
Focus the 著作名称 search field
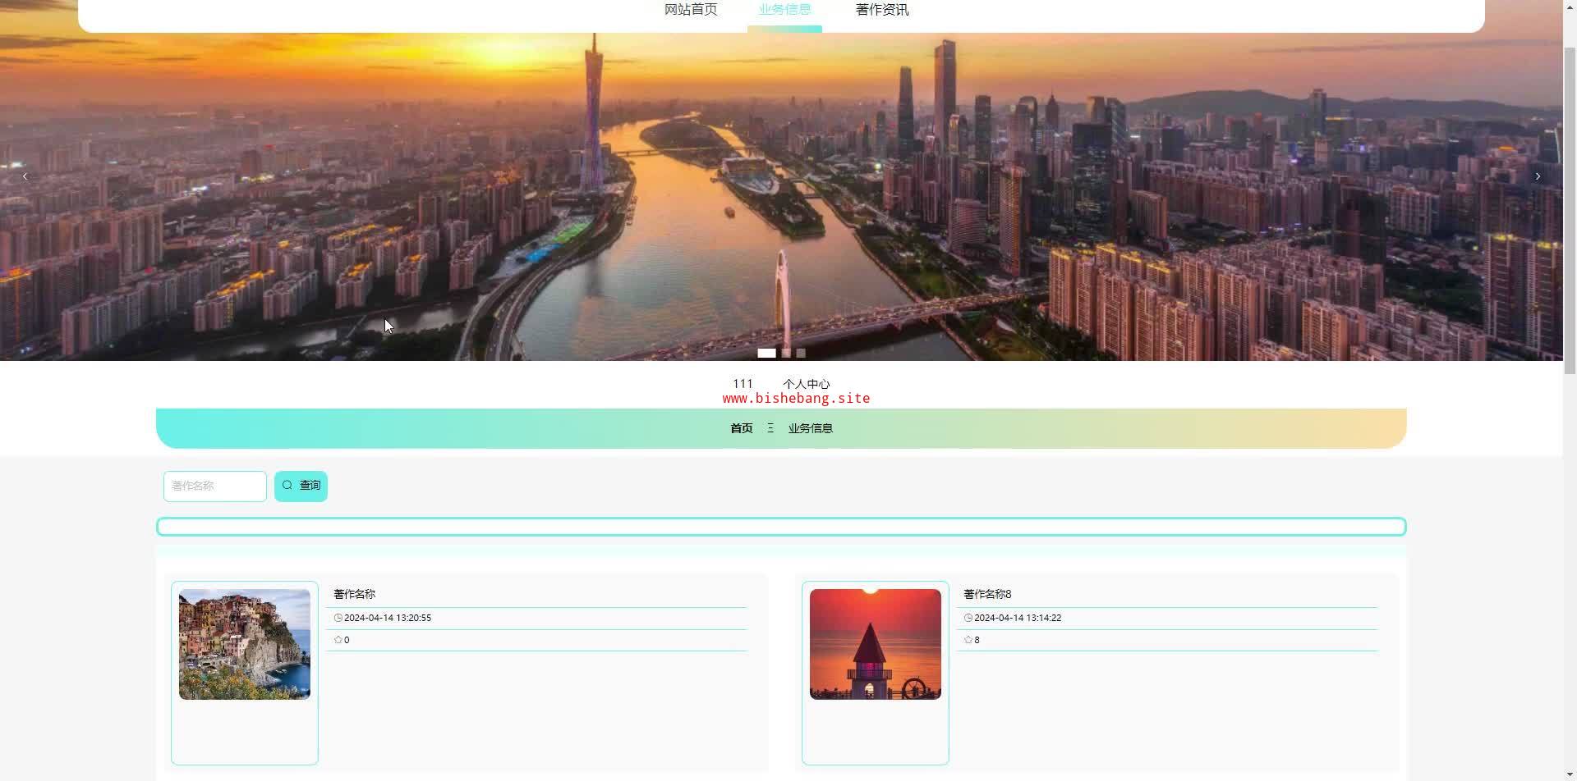pyautogui.click(x=215, y=486)
